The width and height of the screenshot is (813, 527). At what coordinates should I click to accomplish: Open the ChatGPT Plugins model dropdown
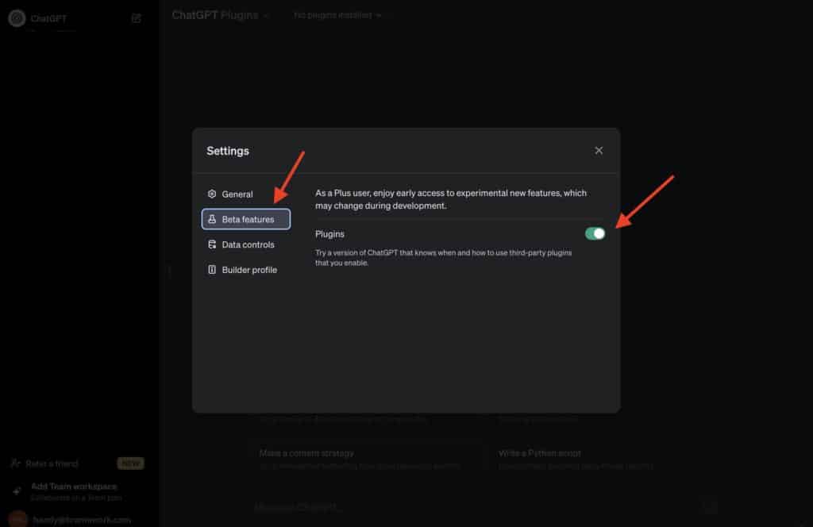click(x=220, y=16)
